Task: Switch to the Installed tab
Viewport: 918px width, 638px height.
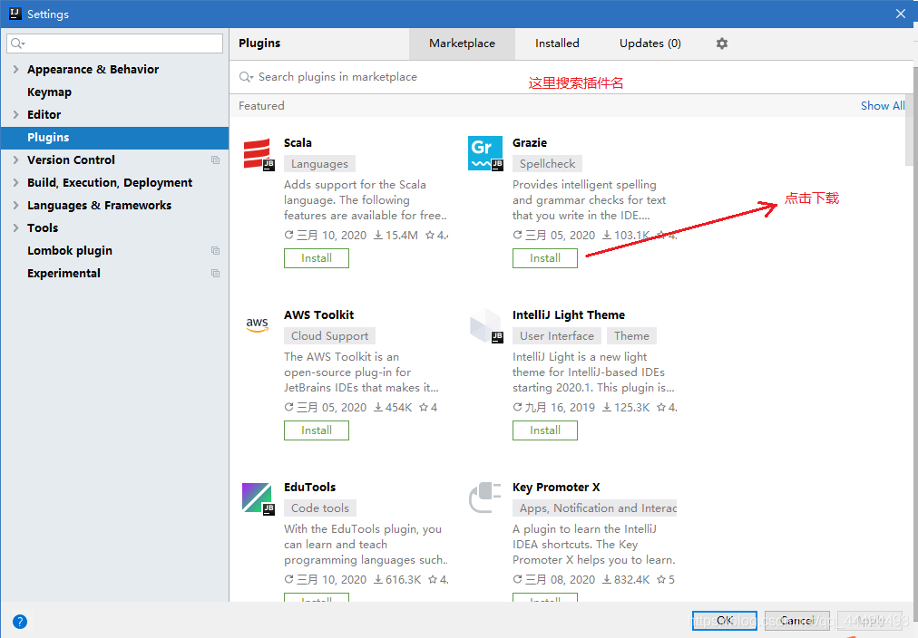Action: tap(557, 43)
